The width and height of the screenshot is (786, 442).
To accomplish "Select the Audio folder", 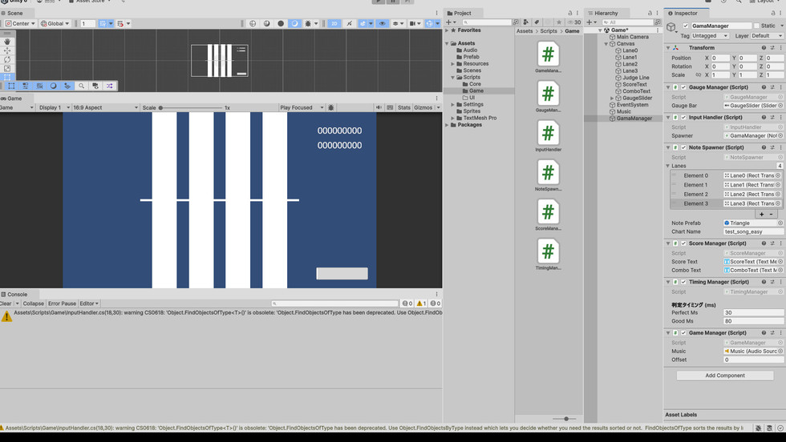I will point(470,50).
